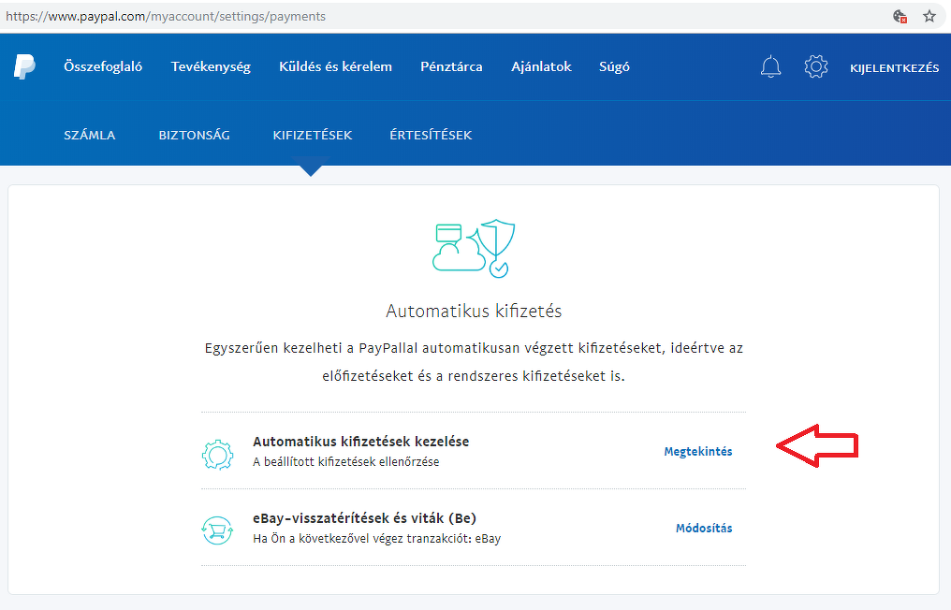Screen dimensions: 951x610
Task: Open the Ajánlatok menu item
Action: (x=541, y=66)
